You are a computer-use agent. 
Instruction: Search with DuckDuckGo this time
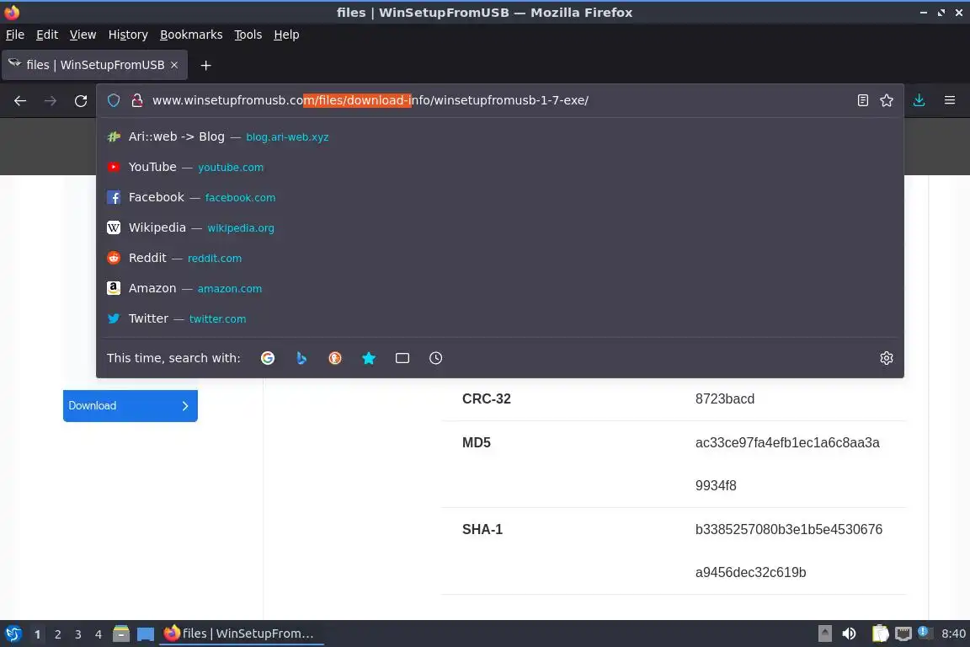click(x=334, y=358)
